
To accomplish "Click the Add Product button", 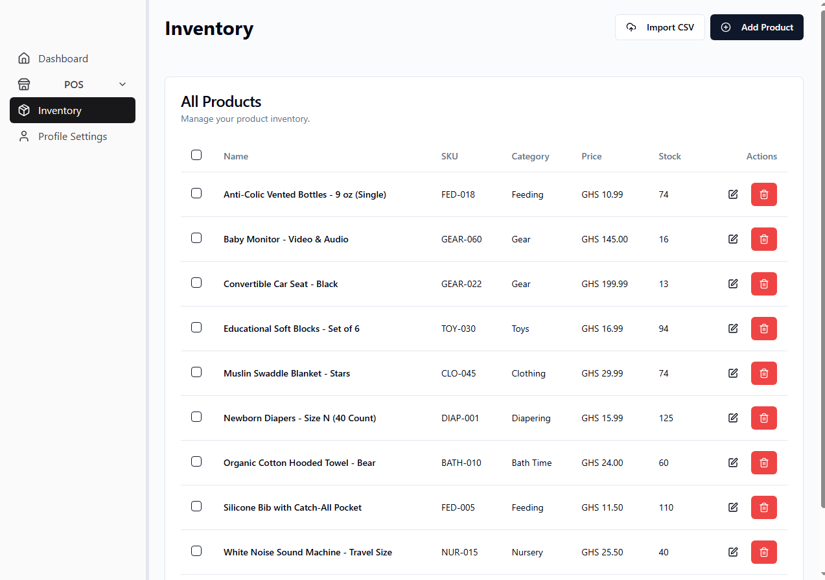I will [x=756, y=27].
